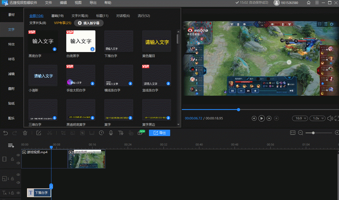Viewport: 339px width, 200px height.
Task: Add a new track to the timeline
Action: 11,146
